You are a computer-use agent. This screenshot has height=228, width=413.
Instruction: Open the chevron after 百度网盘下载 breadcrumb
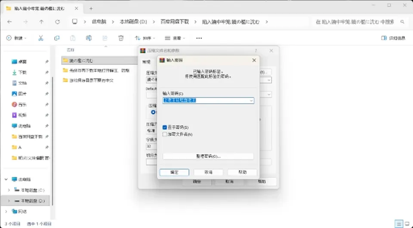[195, 22]
